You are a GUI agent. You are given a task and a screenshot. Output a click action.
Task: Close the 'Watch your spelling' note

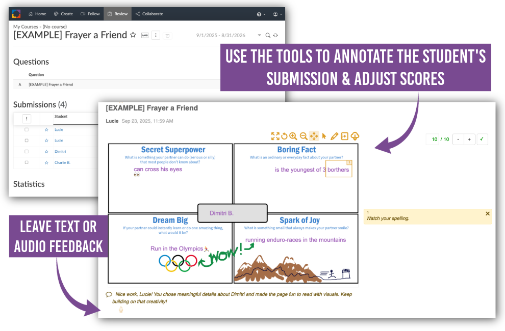(487, 214)
